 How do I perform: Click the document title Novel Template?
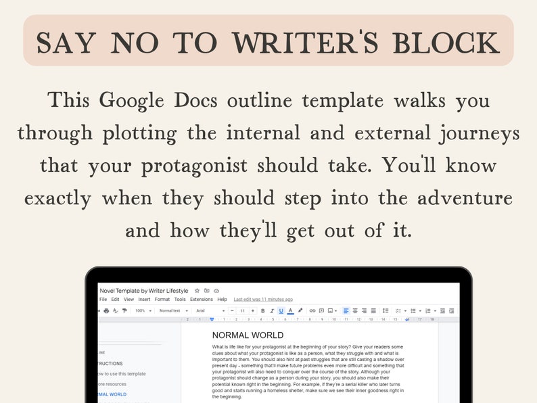(144, 291)
